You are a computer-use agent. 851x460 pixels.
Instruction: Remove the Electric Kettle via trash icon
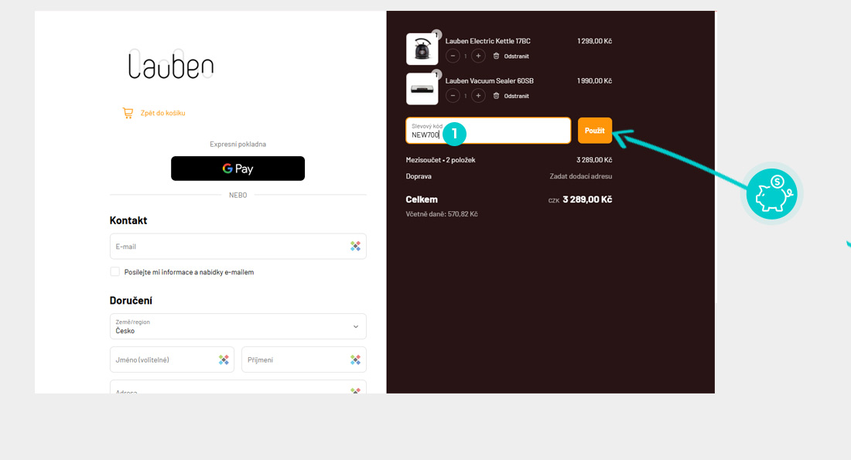(x=497, y=56)
